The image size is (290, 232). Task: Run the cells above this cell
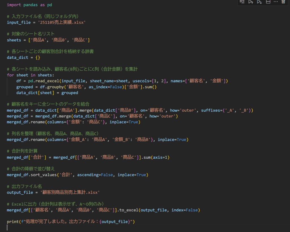click(x=251, y=2)
